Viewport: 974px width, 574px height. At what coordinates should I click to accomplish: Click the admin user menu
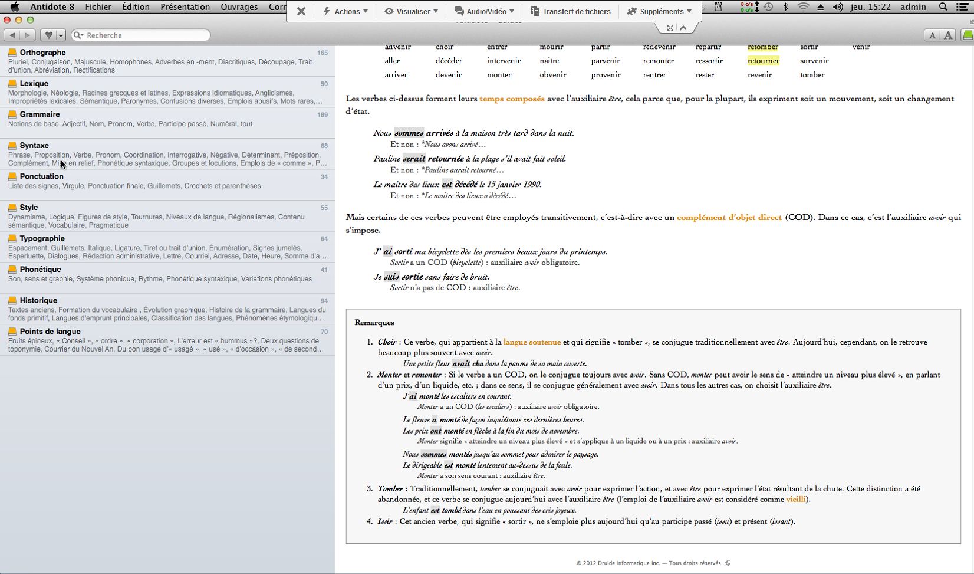click(x=913, y=6)
